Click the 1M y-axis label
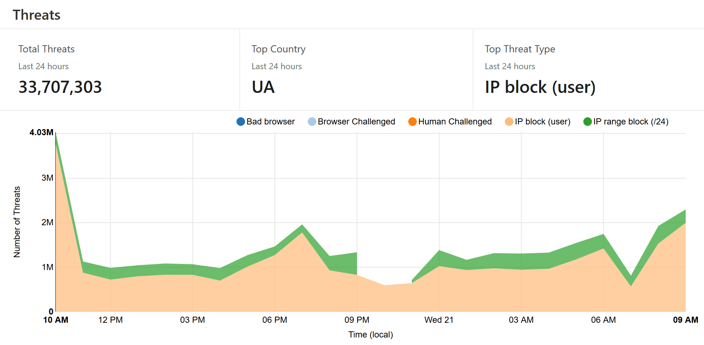The image size is (704, 345). click(x=47, y=267)
